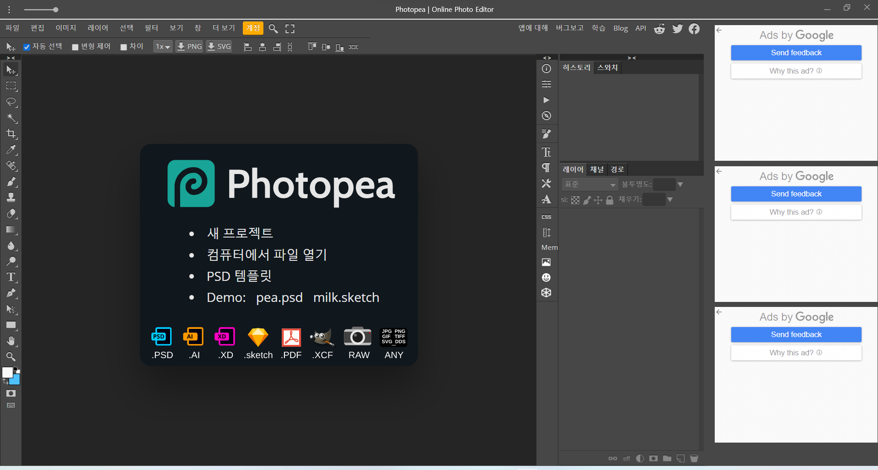Expand the 채우기 fill arrow
The height and width of the screenshot is (470, 878).
click(x=670, y=200)
